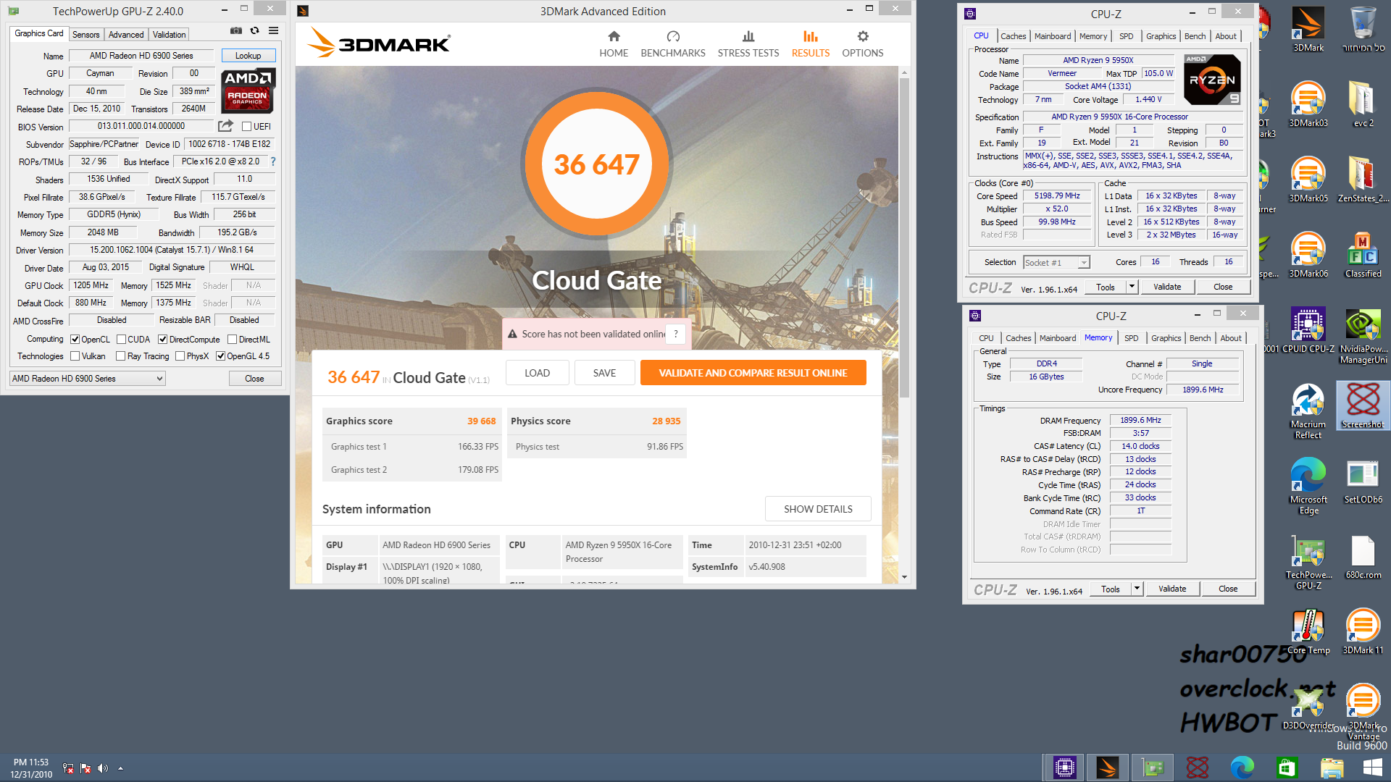Screen dimensions: 1391x782
Task: Switch to the Validation tab in GPU-Z
Action: [x=169, y=34]
